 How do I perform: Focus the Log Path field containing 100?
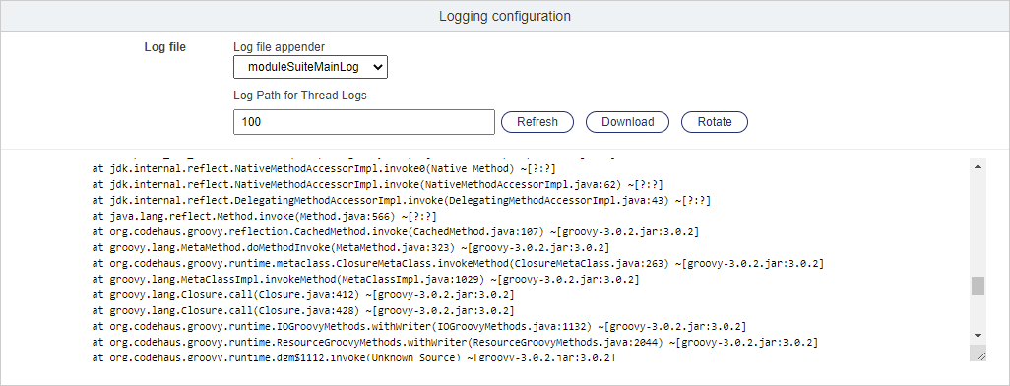tap(364, 122)
